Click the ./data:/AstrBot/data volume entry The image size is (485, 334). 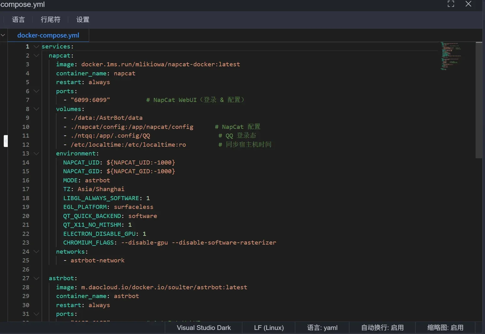pos(106,118)
